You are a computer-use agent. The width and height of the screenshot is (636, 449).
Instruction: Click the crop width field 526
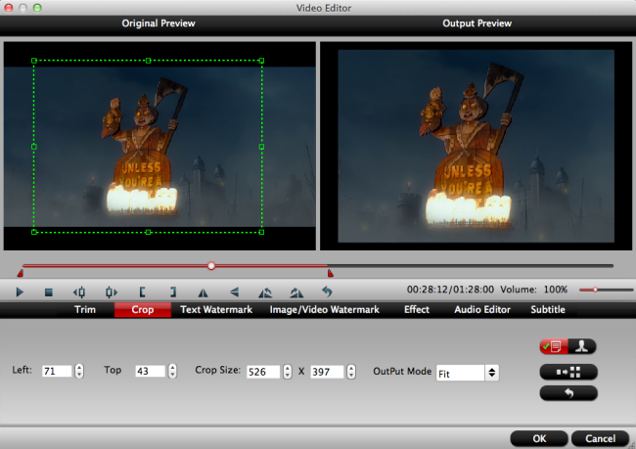coord(263,372)
